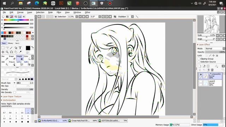Click the undo arrow in canvas toolbar

tap(39, 17)
